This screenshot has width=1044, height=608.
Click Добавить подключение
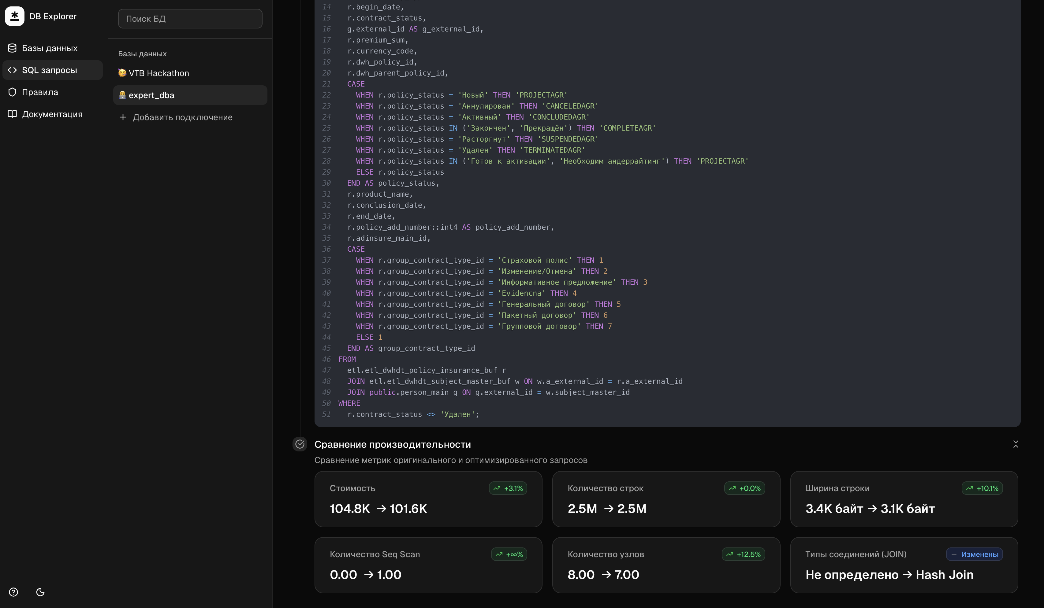[x=182, y=117]
